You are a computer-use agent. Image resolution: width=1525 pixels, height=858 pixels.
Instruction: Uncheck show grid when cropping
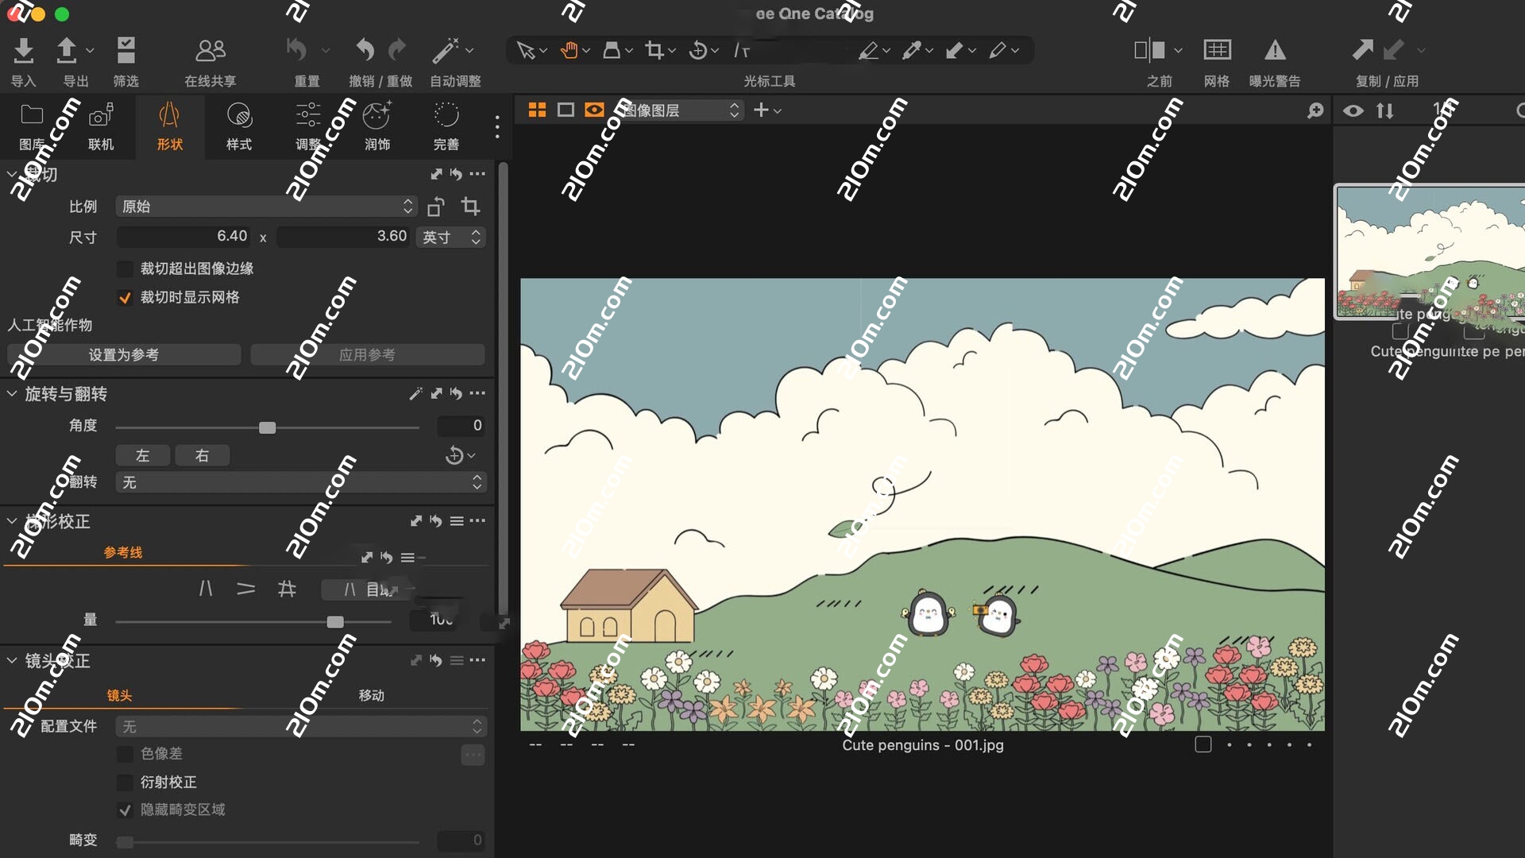pyautogui.click(x=125, y=297)
